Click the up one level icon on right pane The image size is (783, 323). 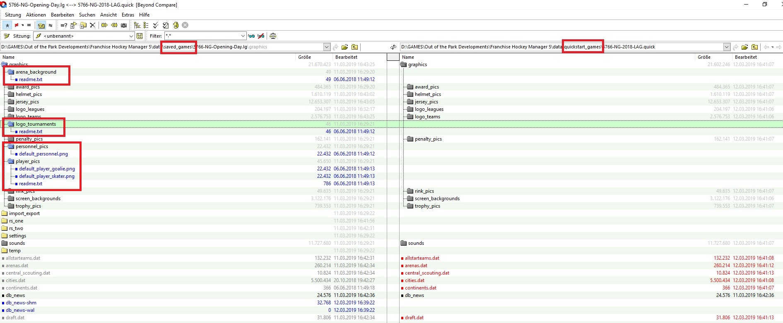coord(755,47)
